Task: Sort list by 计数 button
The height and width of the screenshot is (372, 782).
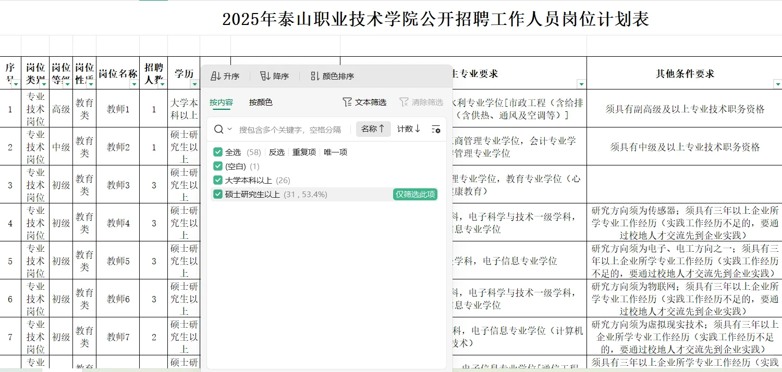Action: pyautogui.click(x=409, y=129)
